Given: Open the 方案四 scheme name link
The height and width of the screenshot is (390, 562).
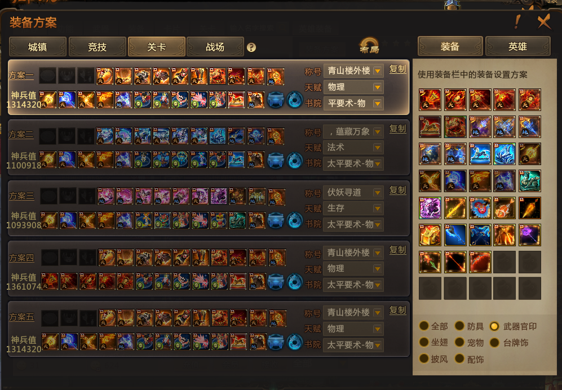Looking at the screenshot, I should (x=21, y=258).
